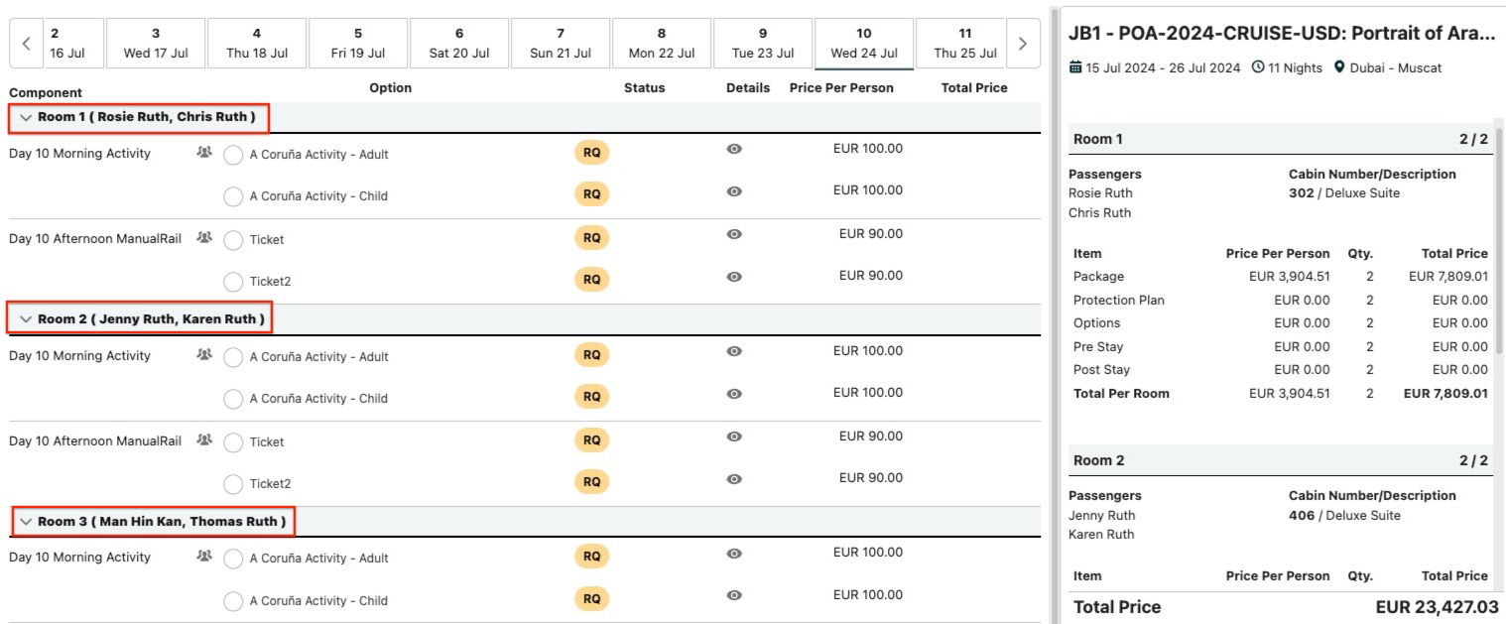The height and width of the screenshot is (624, 1506).
Task: Click the booking summary panel vertical scrollbar
Action: click(1499, 238)
